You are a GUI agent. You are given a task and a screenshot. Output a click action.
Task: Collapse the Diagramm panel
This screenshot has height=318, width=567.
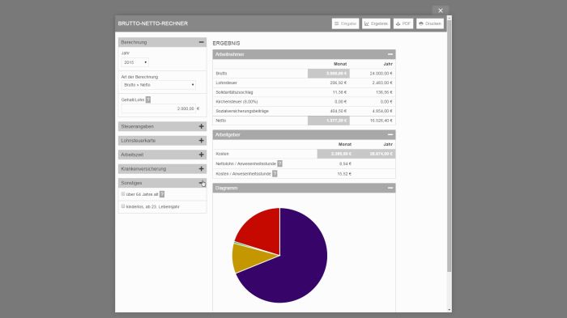390,188
